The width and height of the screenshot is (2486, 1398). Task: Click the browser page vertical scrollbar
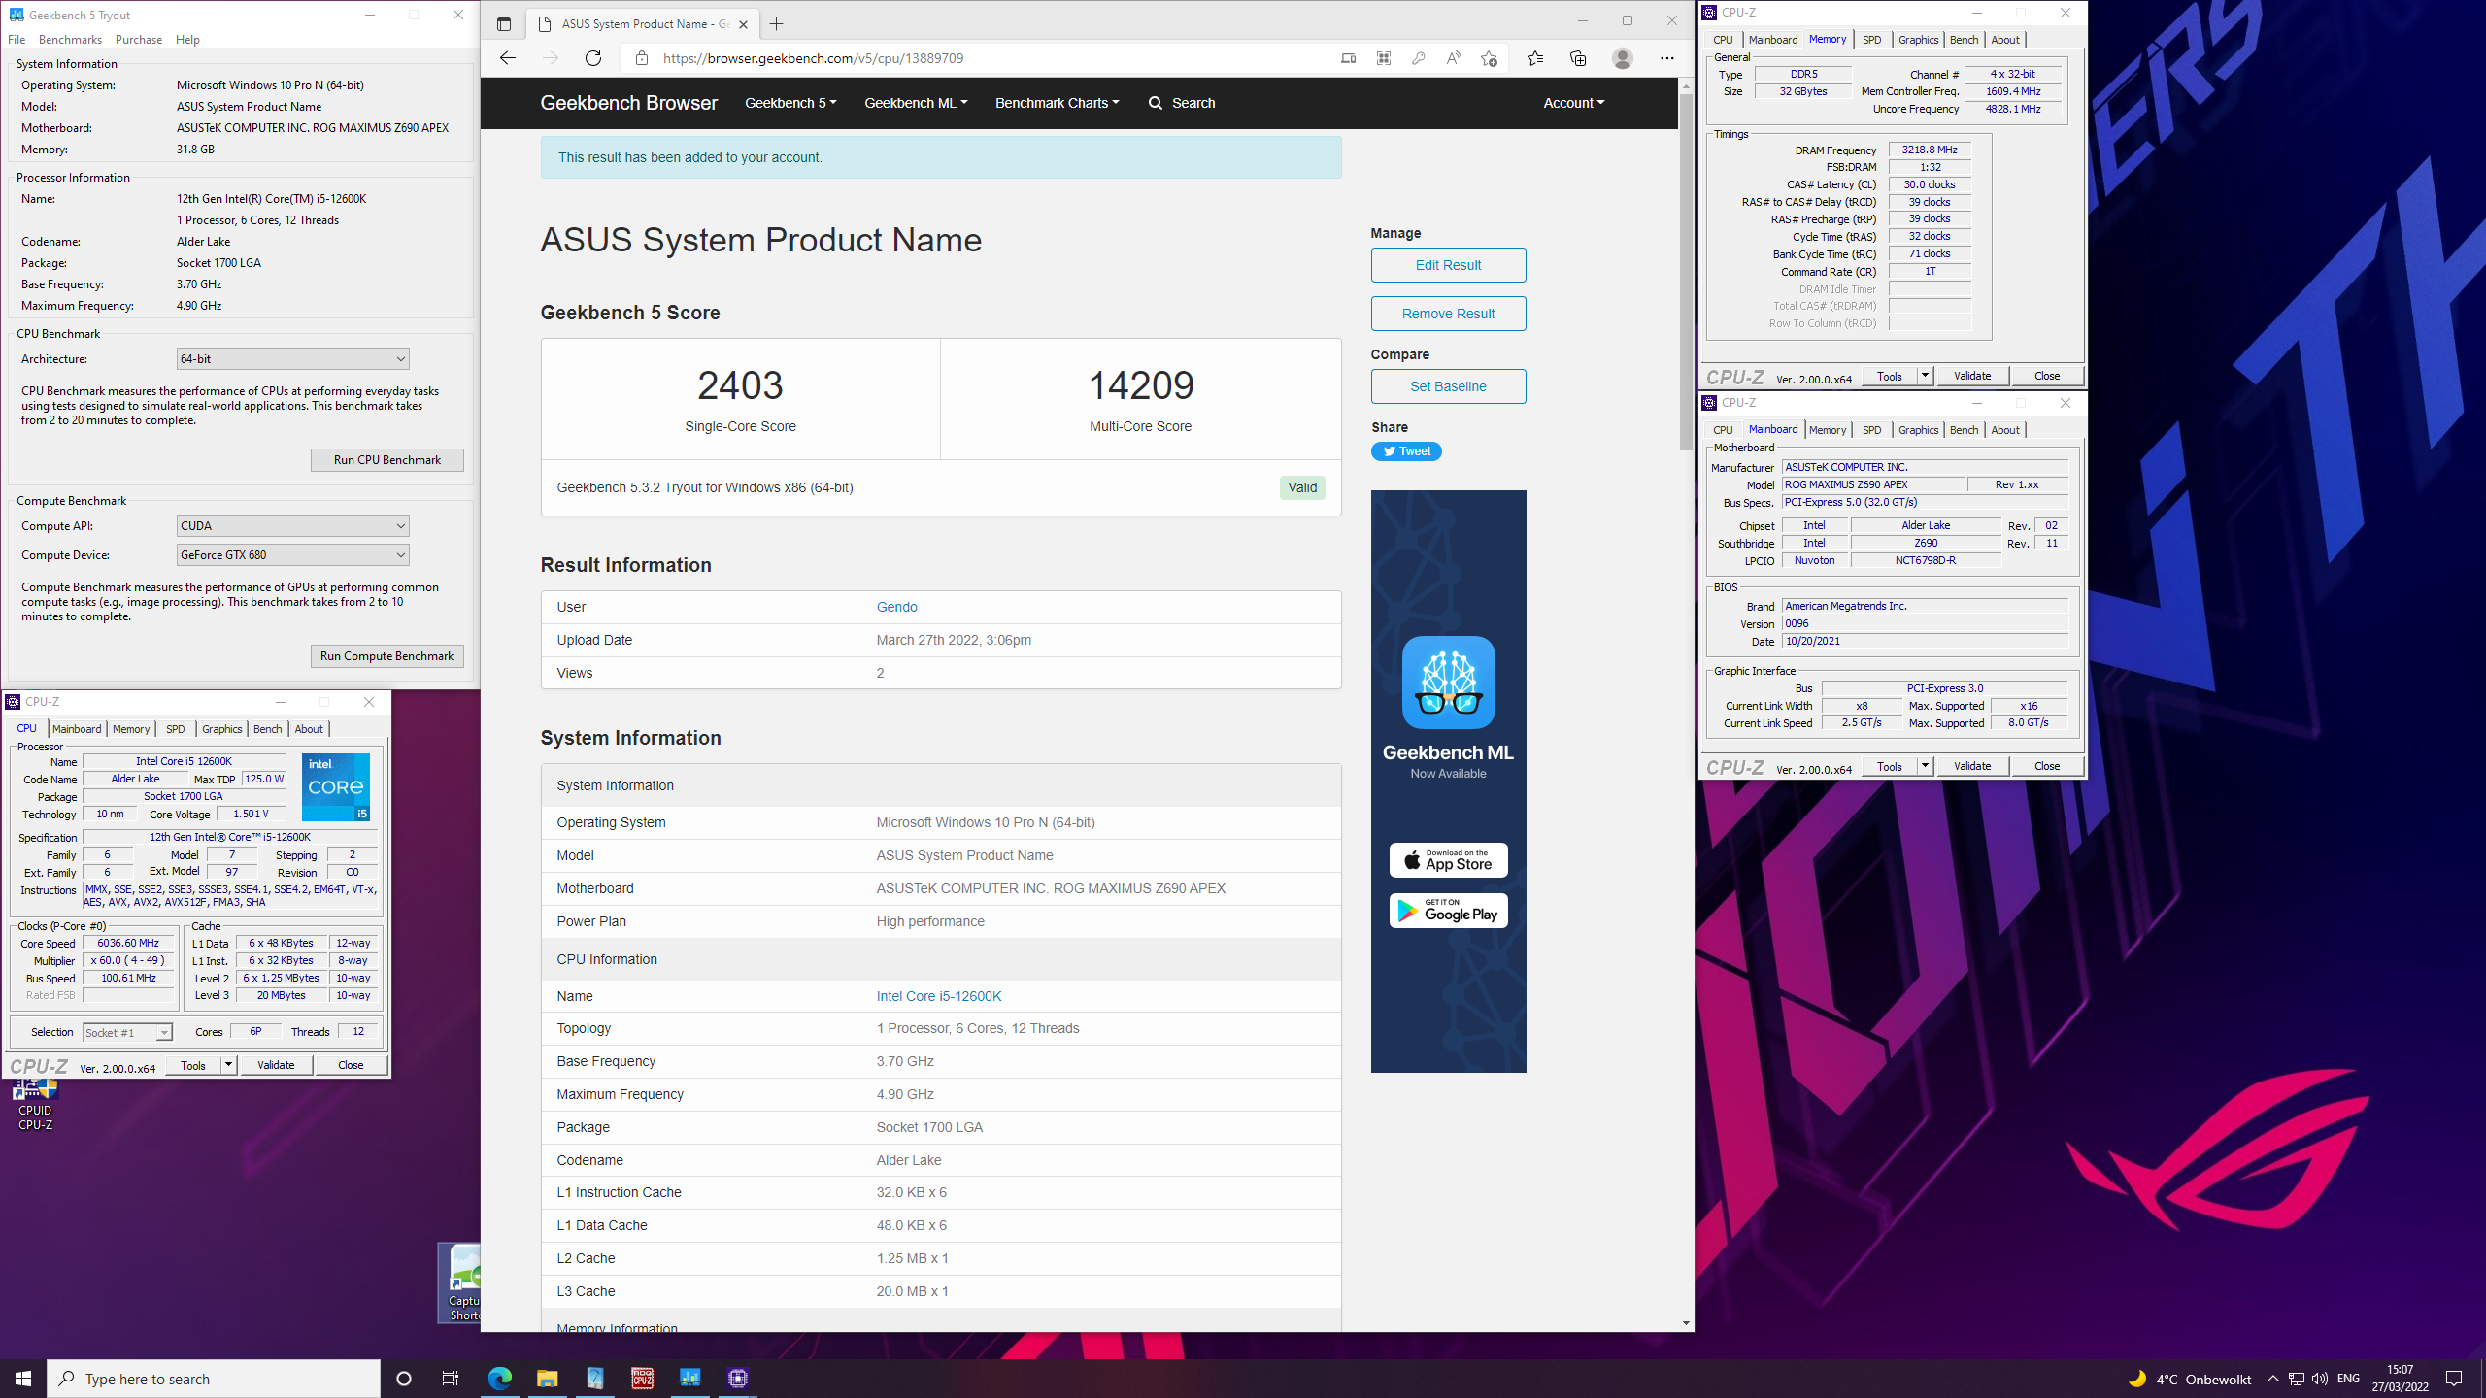[1686, 272]
